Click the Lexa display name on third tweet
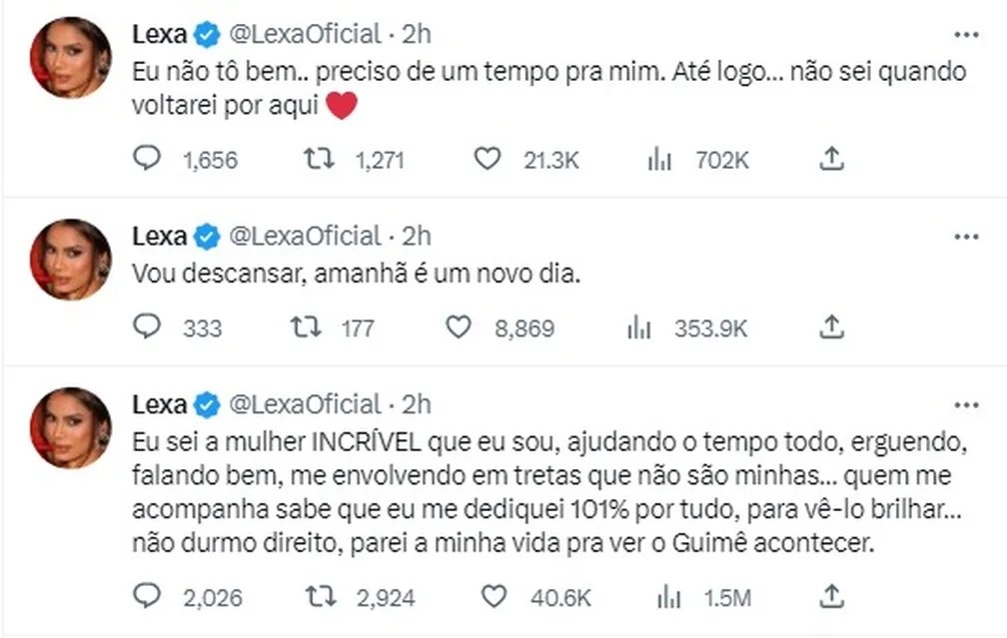 tap(160, 404)
